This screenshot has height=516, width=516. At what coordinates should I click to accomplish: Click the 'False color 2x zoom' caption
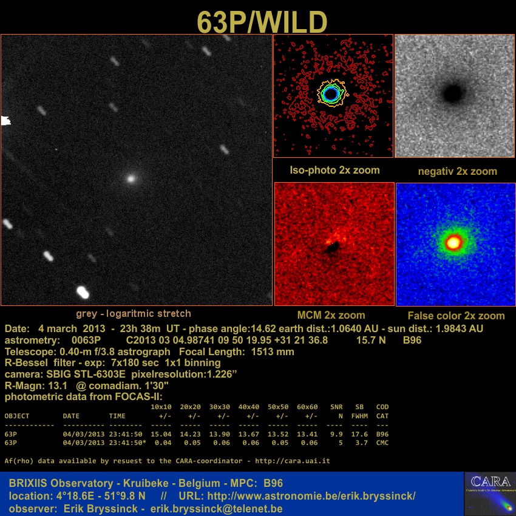[x=456, y=316]
